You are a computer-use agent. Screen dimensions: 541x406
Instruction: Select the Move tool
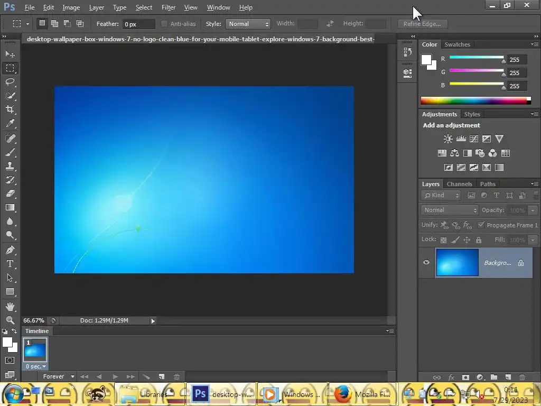pos(10,54)
